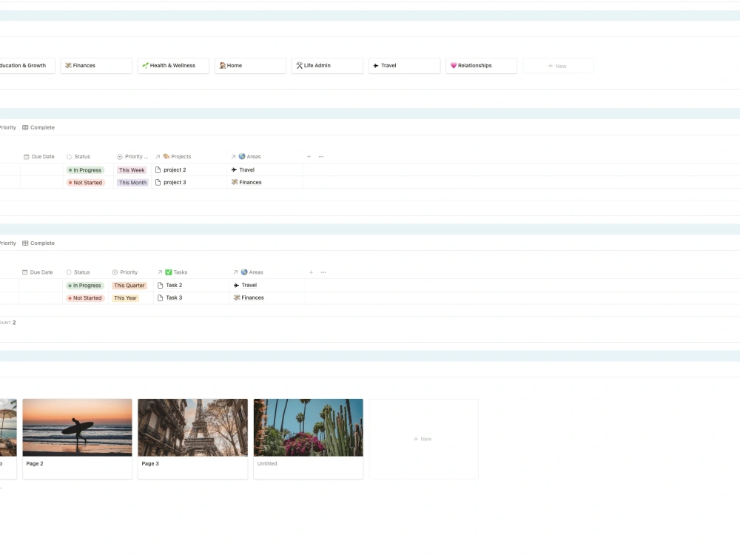Click the house icon on the Home card
This screenshot has height=555, width=740.
pos(222,65)
